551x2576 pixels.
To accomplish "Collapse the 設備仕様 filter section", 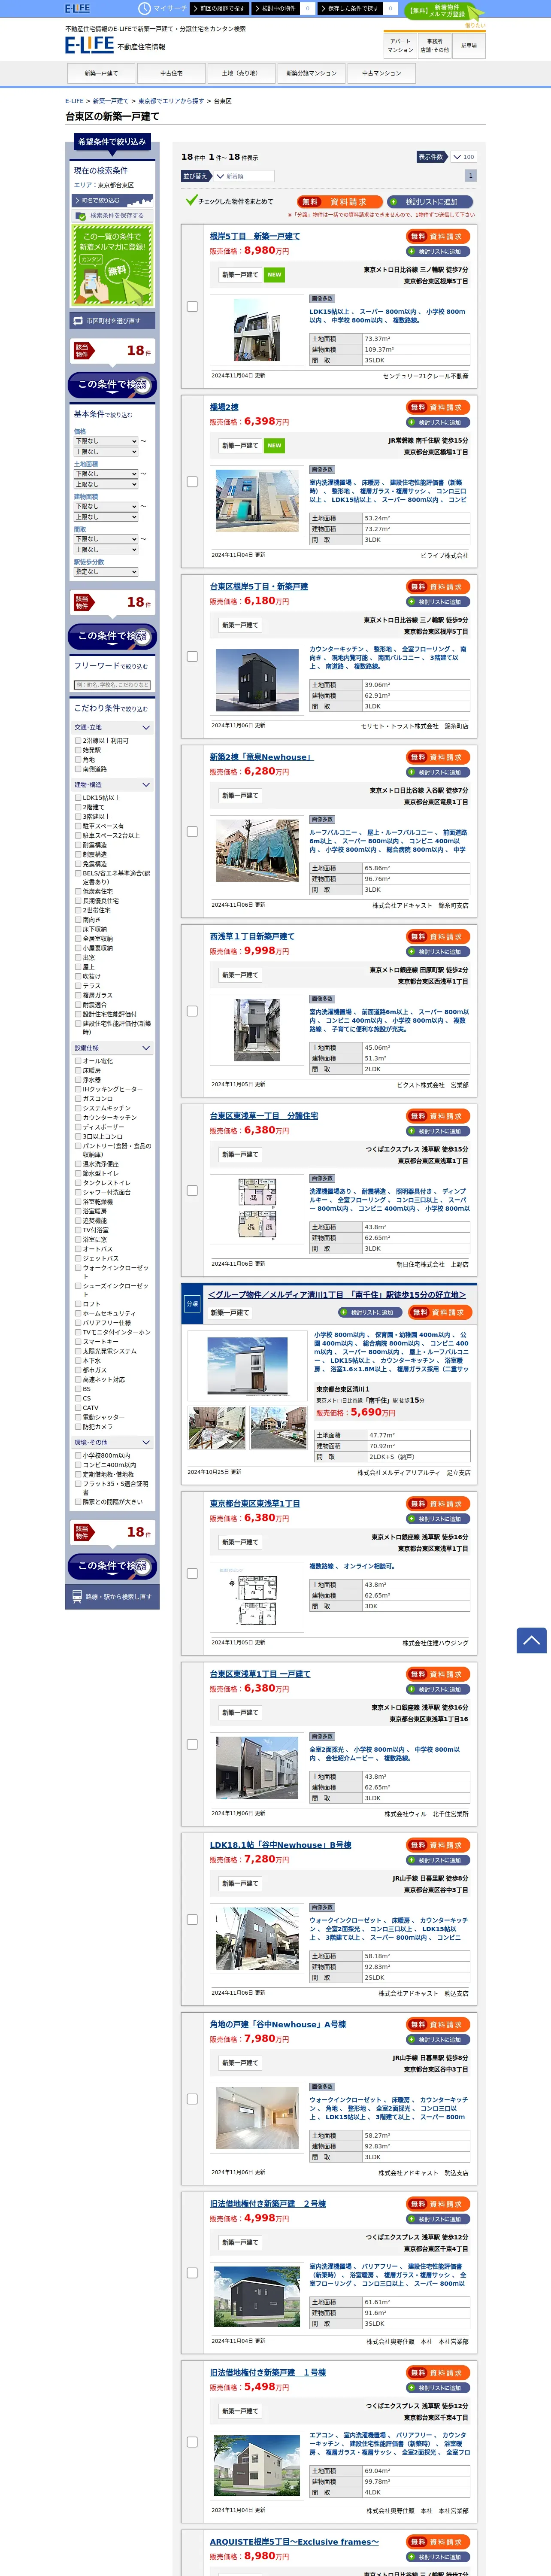I will (x=111, y=1048).
